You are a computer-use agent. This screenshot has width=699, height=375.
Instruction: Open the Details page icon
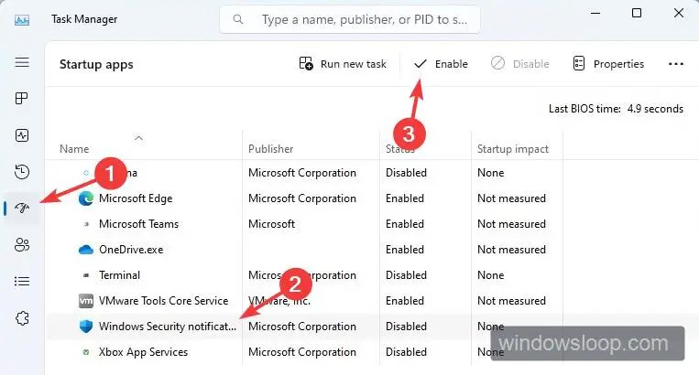[x=22, y=281]
